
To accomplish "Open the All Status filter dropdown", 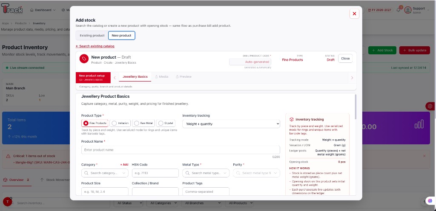I will click(129, 203).
